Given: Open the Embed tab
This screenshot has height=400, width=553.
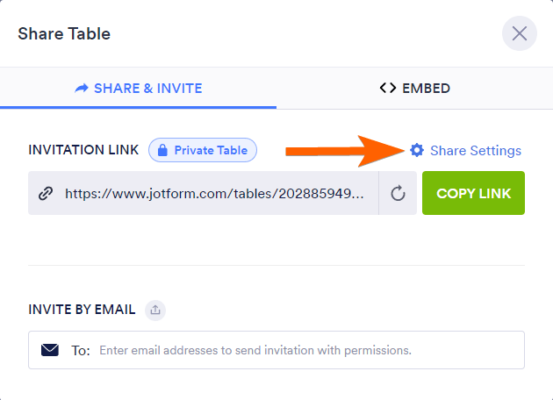Looking at the screenshot, I should click(414, 89).
